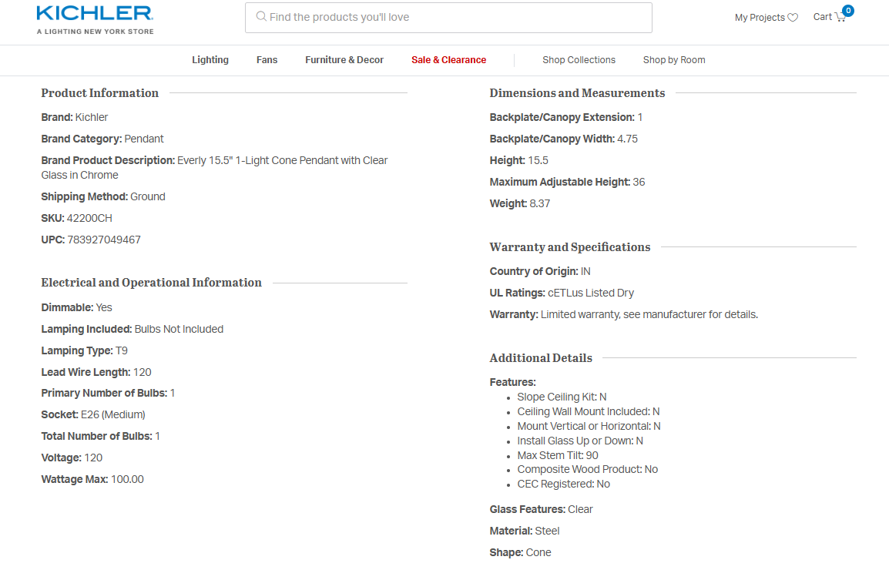Open the Fans menu
Screen dimensions: 889x580
tap(267, 60)
